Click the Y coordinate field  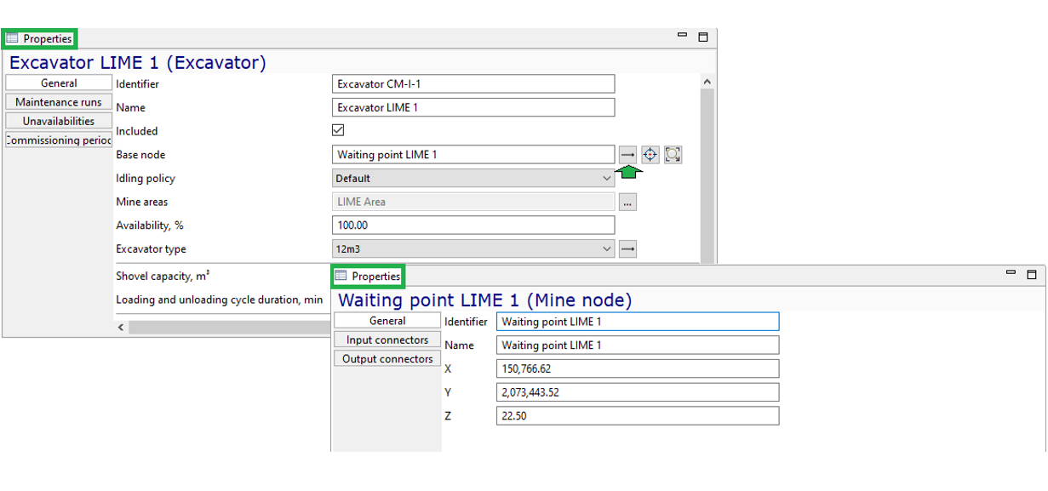pos(638,392)
